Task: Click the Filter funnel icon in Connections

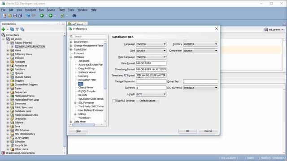Action: pos(17,29)
